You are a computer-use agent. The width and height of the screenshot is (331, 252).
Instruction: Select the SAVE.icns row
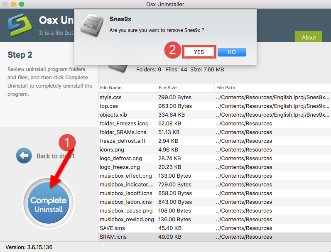pos(214,228)
